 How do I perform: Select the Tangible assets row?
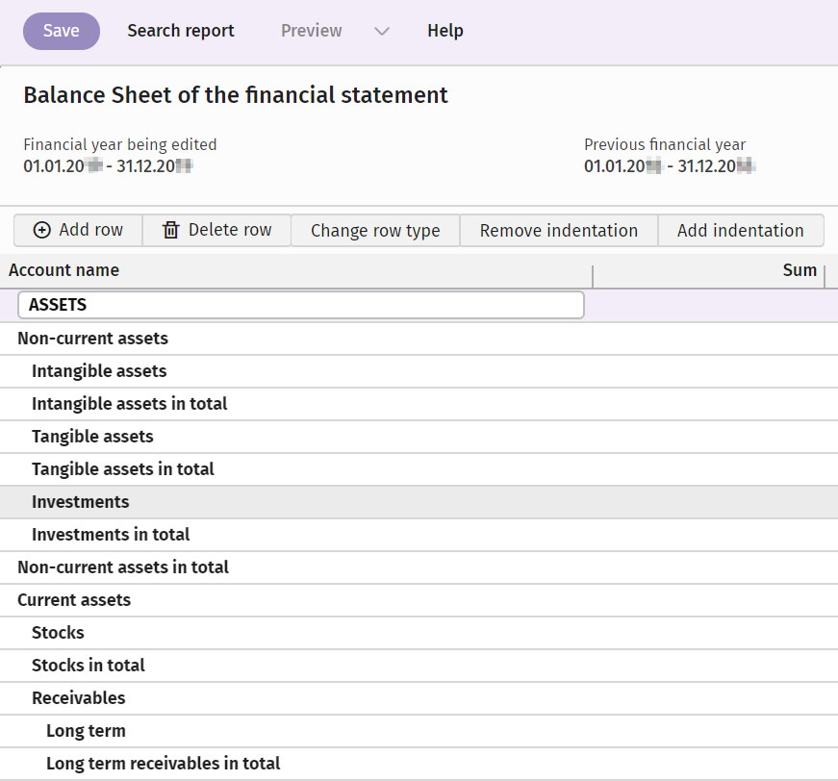point(419,437)
